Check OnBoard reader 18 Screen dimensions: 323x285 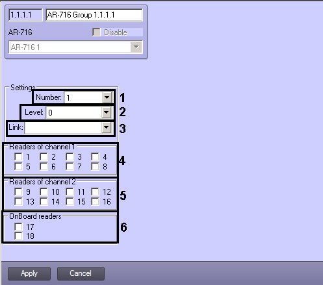click(x=18, y=236)
